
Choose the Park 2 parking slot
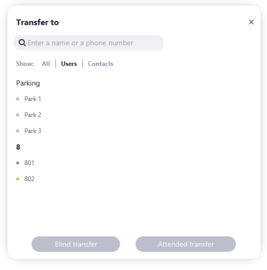33,115
